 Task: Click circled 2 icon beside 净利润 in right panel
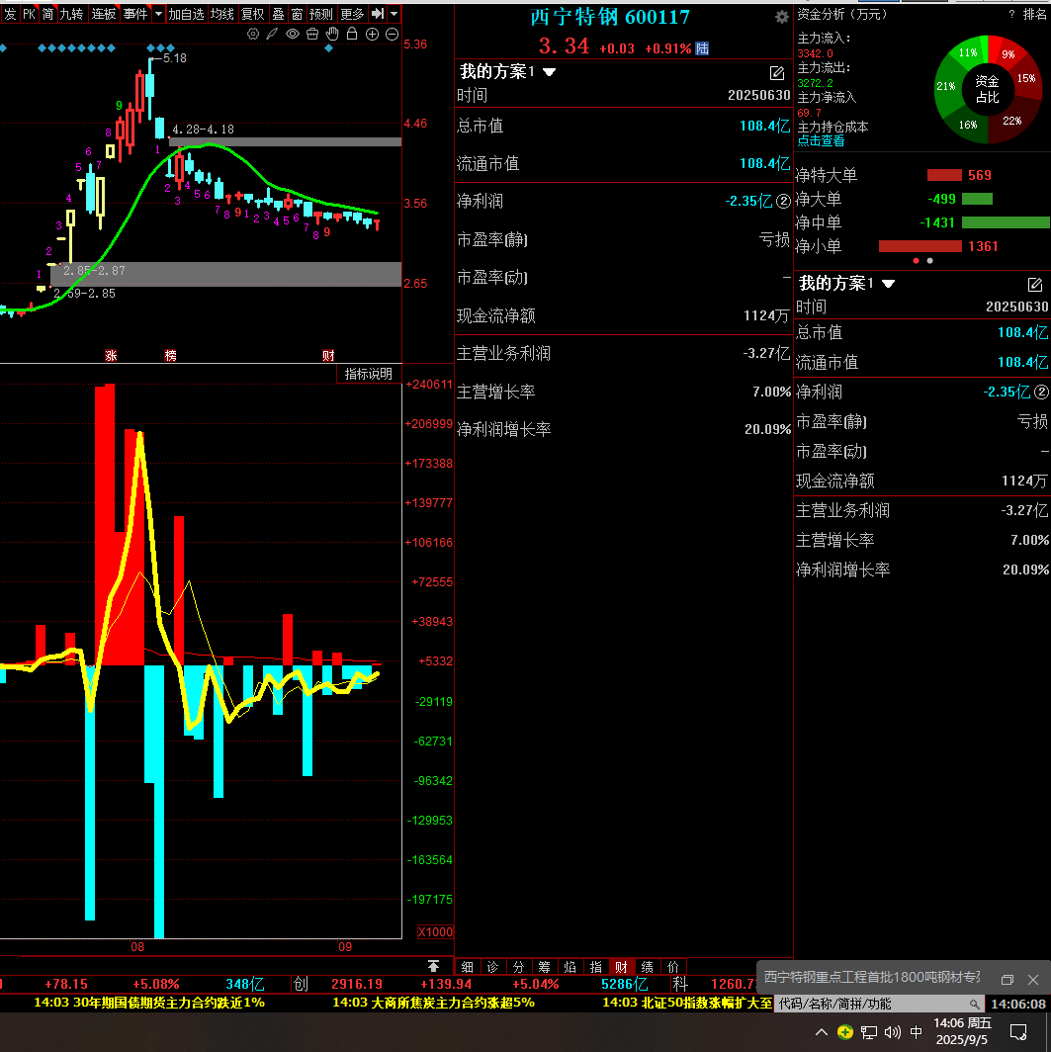coord(1041,392)
